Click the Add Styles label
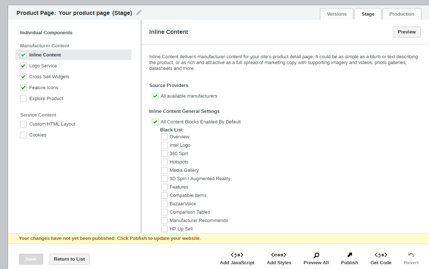 279,263
